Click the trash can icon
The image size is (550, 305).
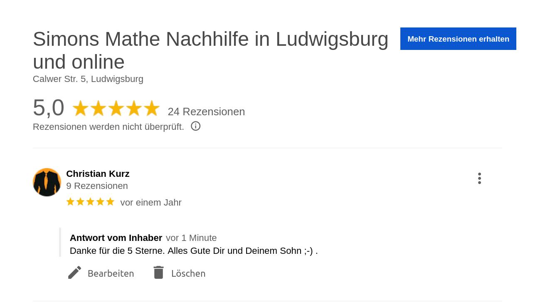tap(158, 273)
